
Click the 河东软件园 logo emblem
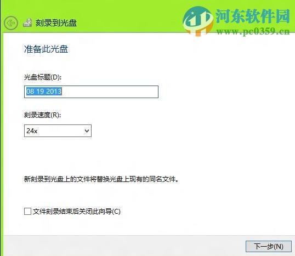[x=198, y=21]
